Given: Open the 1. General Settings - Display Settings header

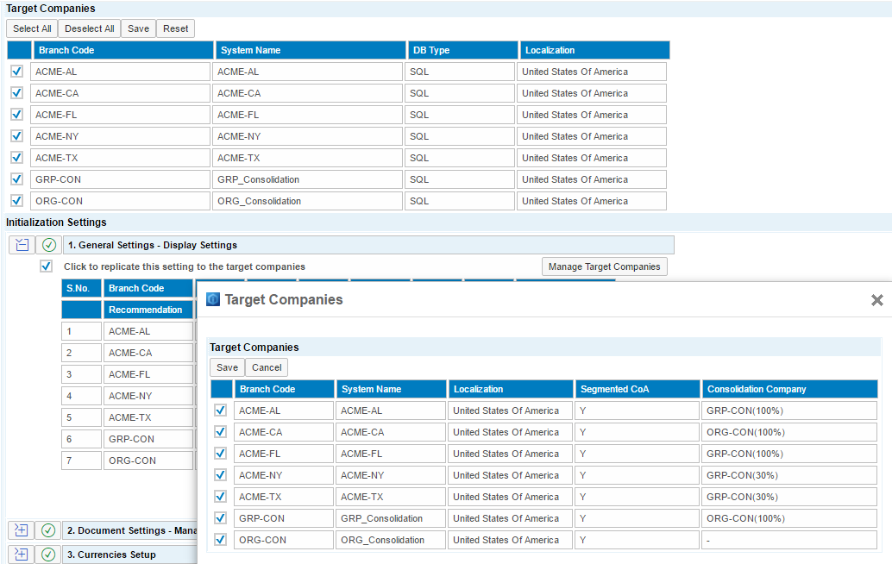Looking at the screenshot, I should (368, 245).
